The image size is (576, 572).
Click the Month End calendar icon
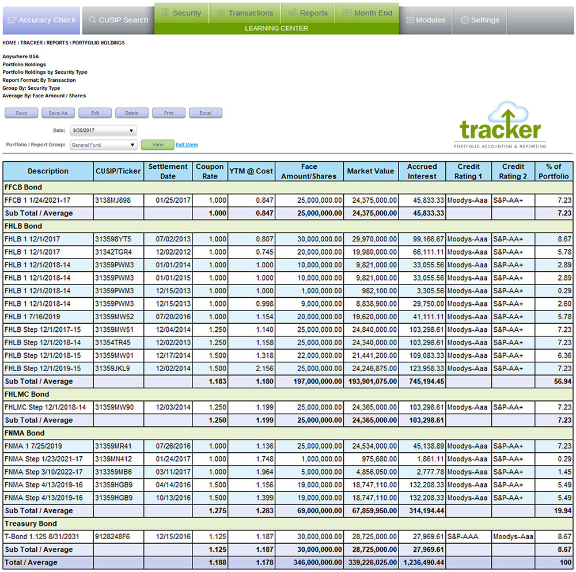tap(347, 13)
